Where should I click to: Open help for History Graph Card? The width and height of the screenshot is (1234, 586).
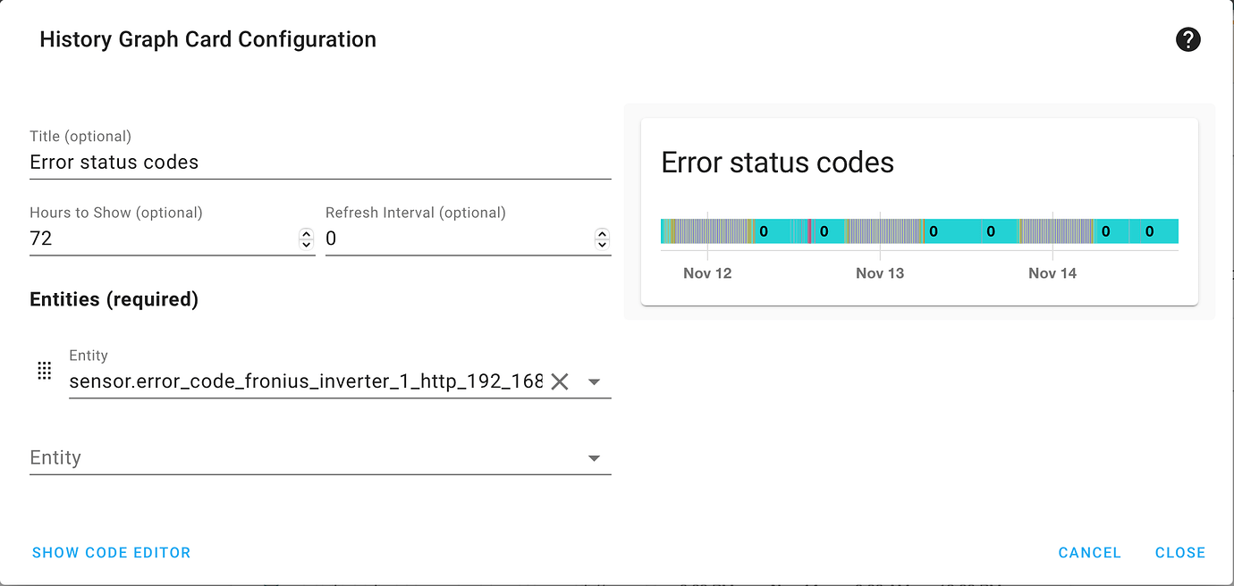(x=1188, y=39)
